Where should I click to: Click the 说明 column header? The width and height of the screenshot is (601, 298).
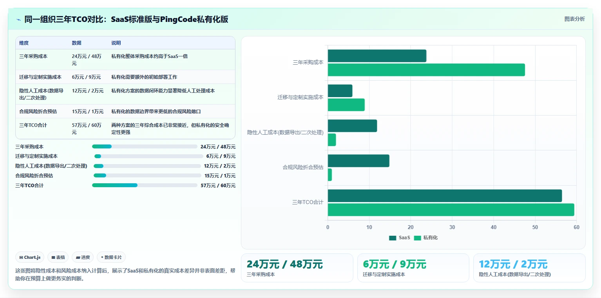tap(116, 43)
